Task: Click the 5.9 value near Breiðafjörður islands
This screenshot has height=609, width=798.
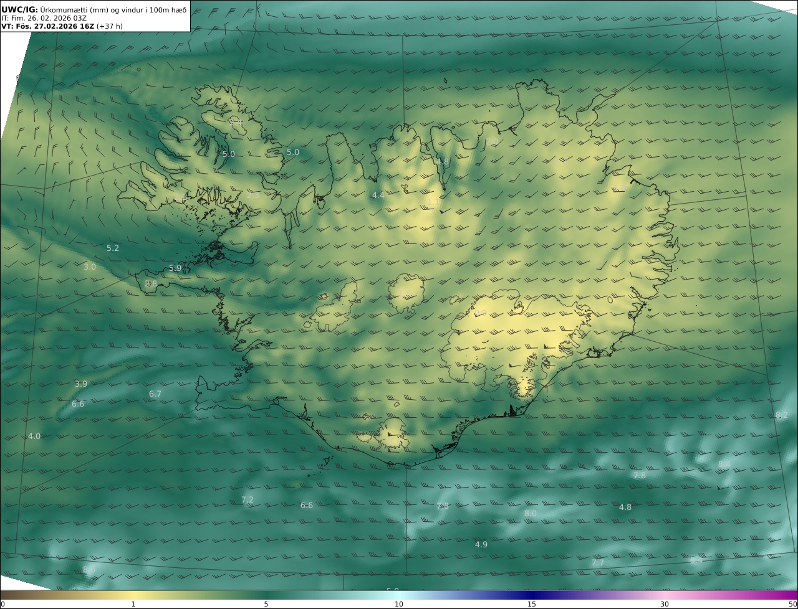Action: pos(175,268)
